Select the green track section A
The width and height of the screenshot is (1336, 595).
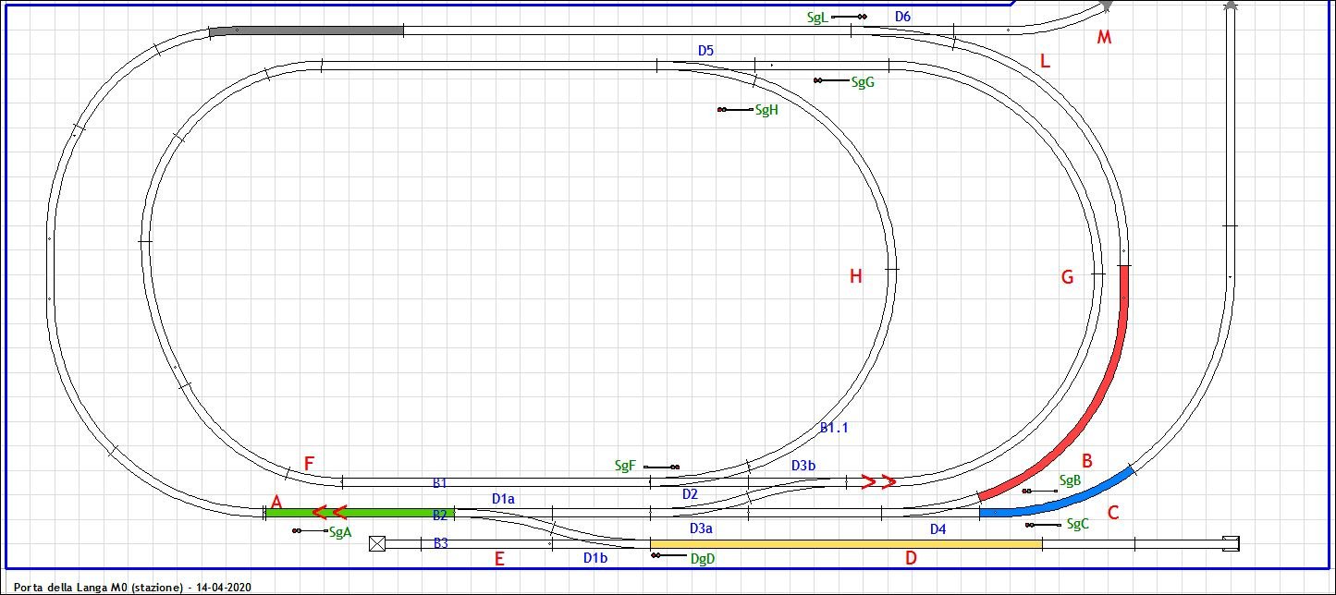[x=361, y=512]
